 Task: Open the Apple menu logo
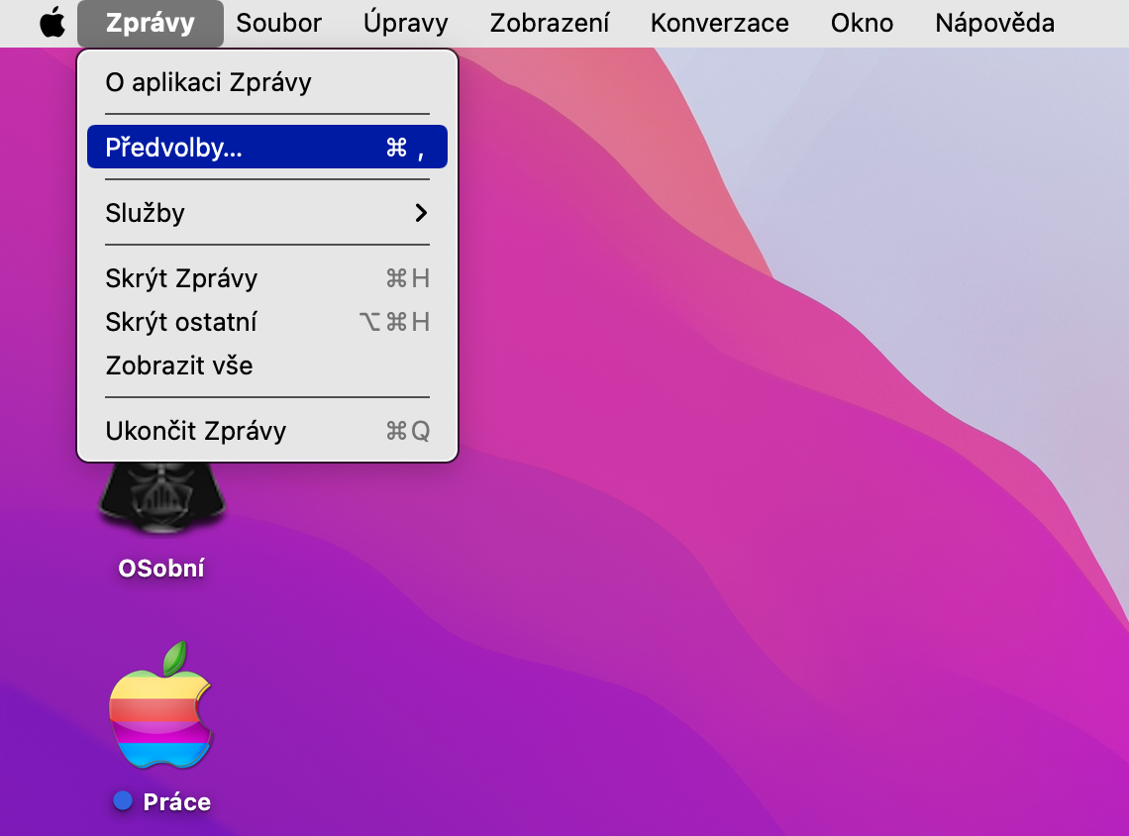(x=52, y=23)
